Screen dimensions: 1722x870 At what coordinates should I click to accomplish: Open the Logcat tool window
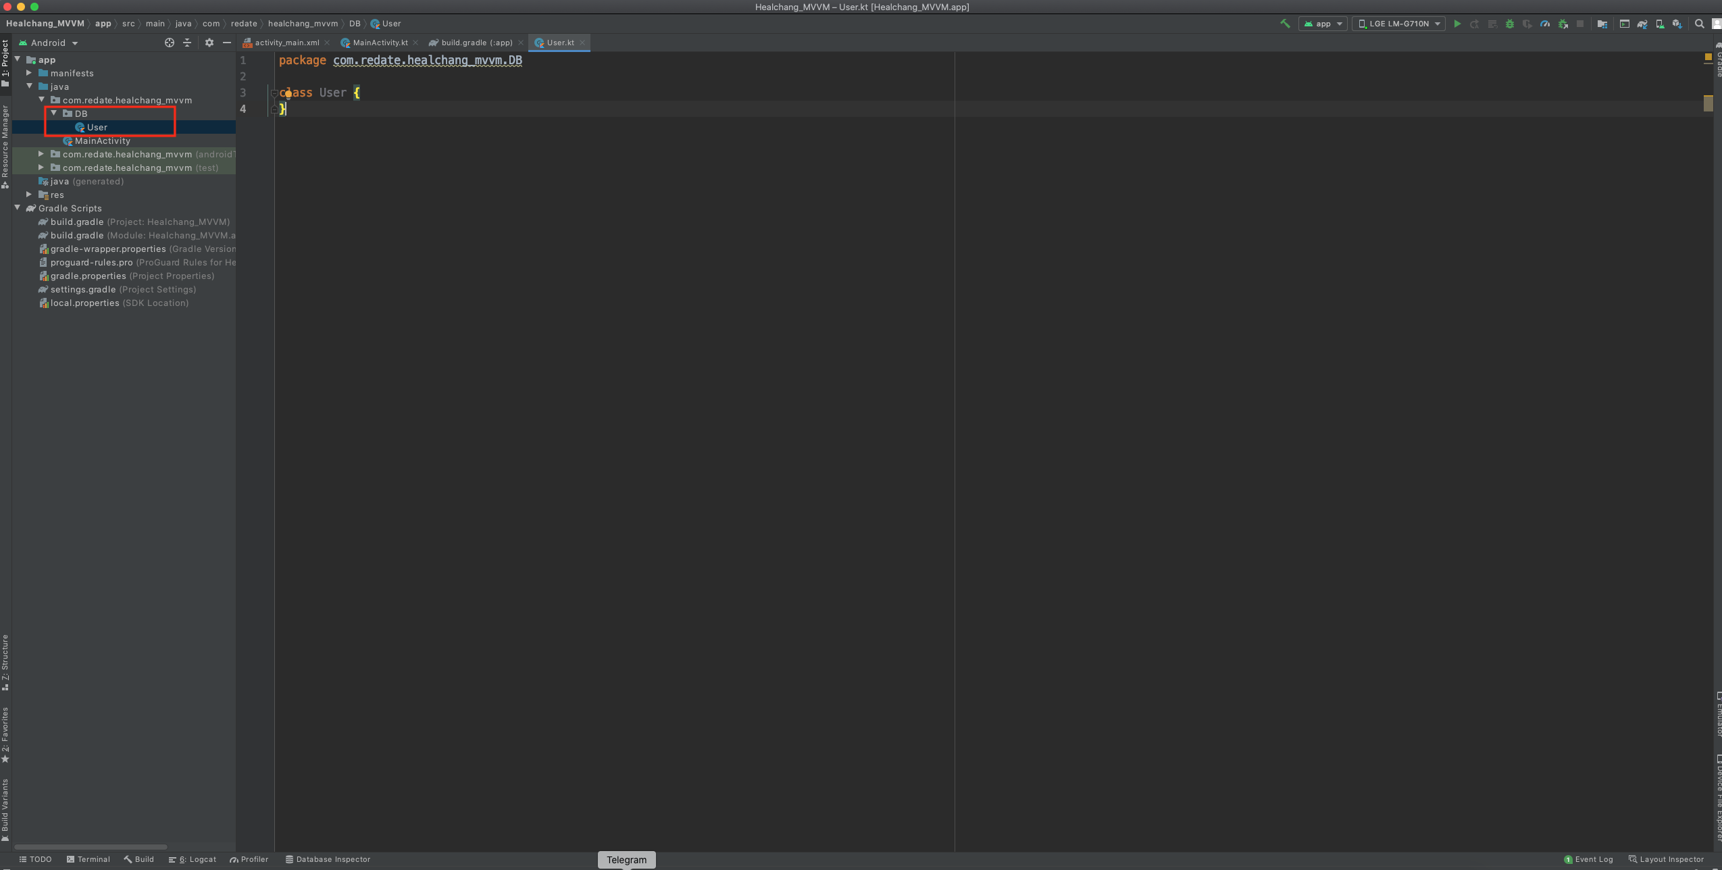coord(193,859)
